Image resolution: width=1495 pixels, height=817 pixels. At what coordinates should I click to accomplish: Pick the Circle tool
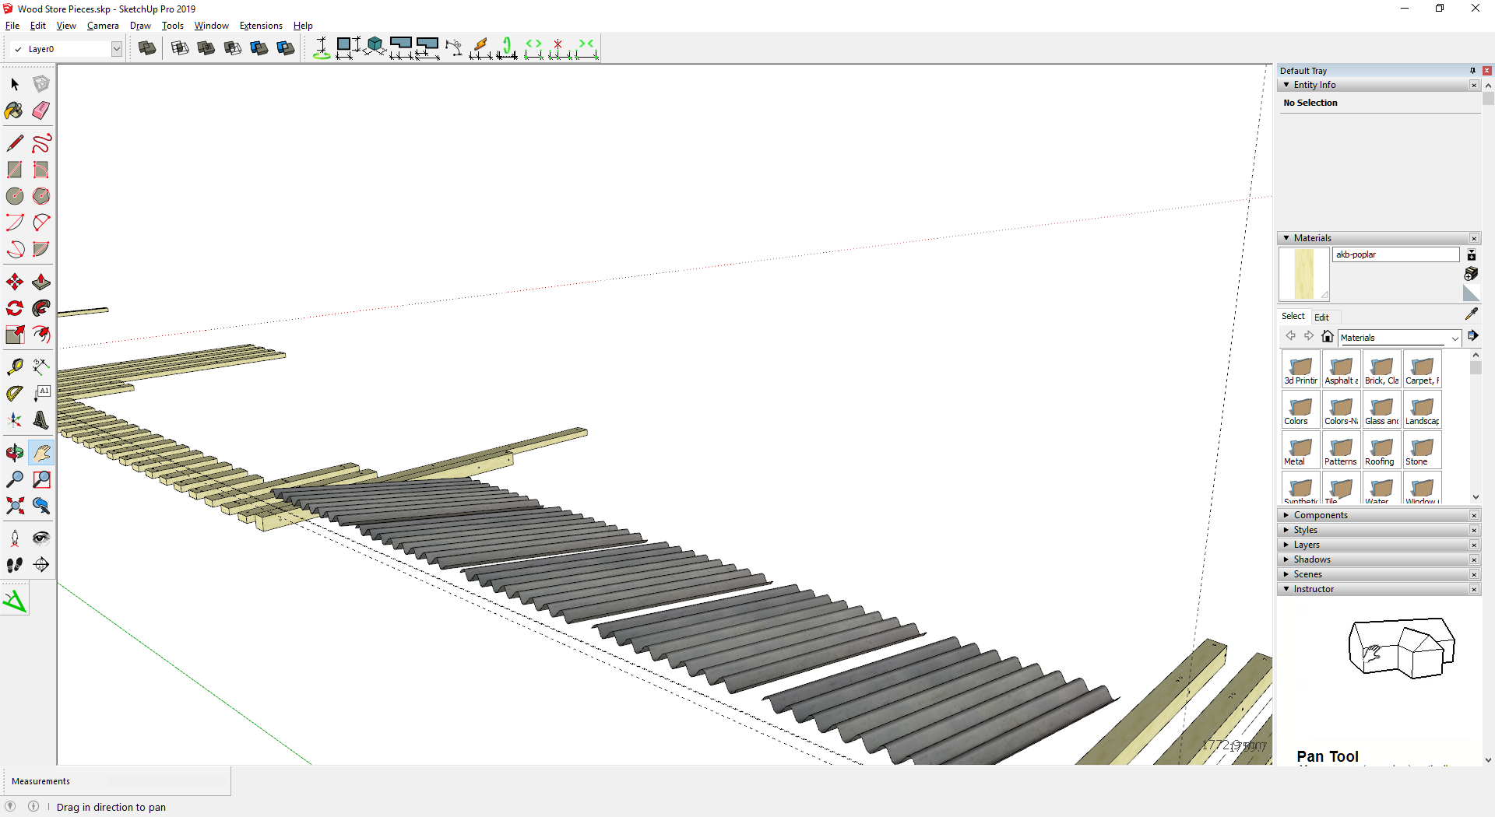(x=15, y=196)
